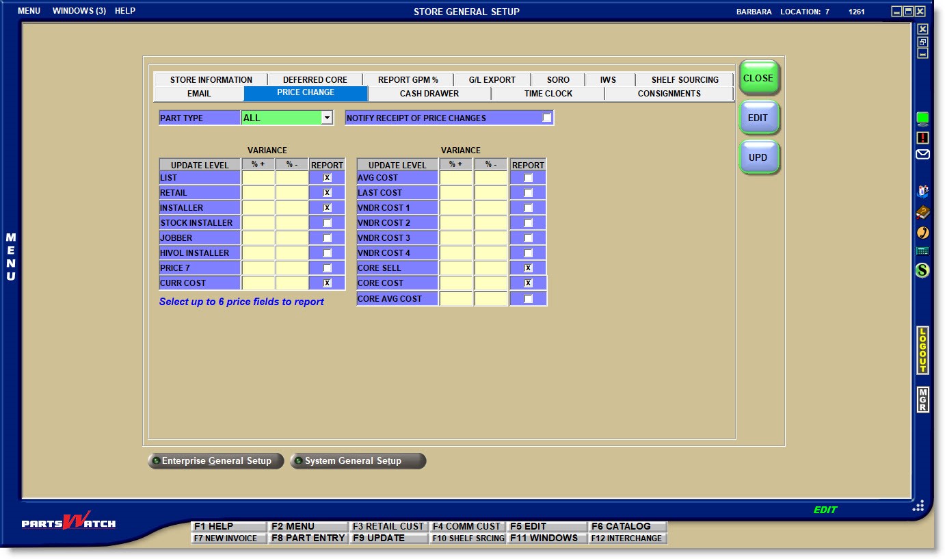Click the brown help book icon

pyautogui.click(x=922, y=212)
